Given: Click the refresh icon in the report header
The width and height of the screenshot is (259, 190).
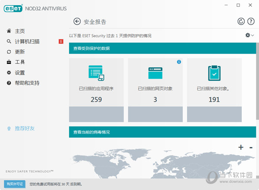Looking at the screenshot, I should (x=241, y=22).
